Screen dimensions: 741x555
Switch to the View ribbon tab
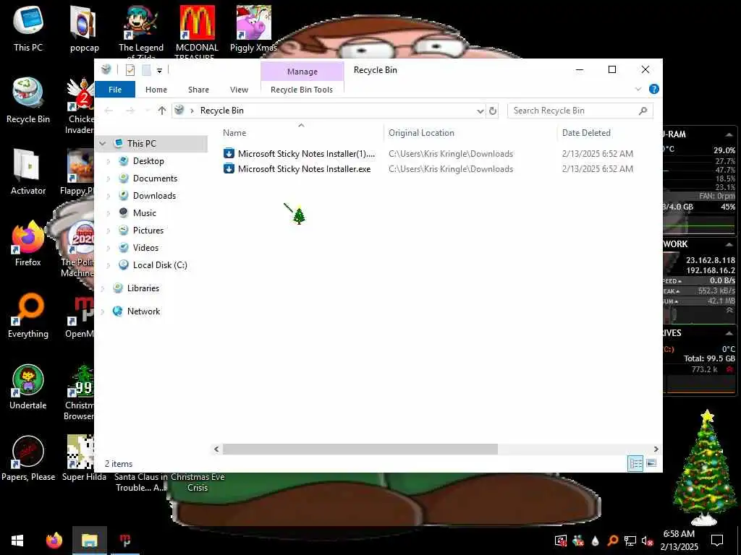pyautogui.click(x=239, y=90)
